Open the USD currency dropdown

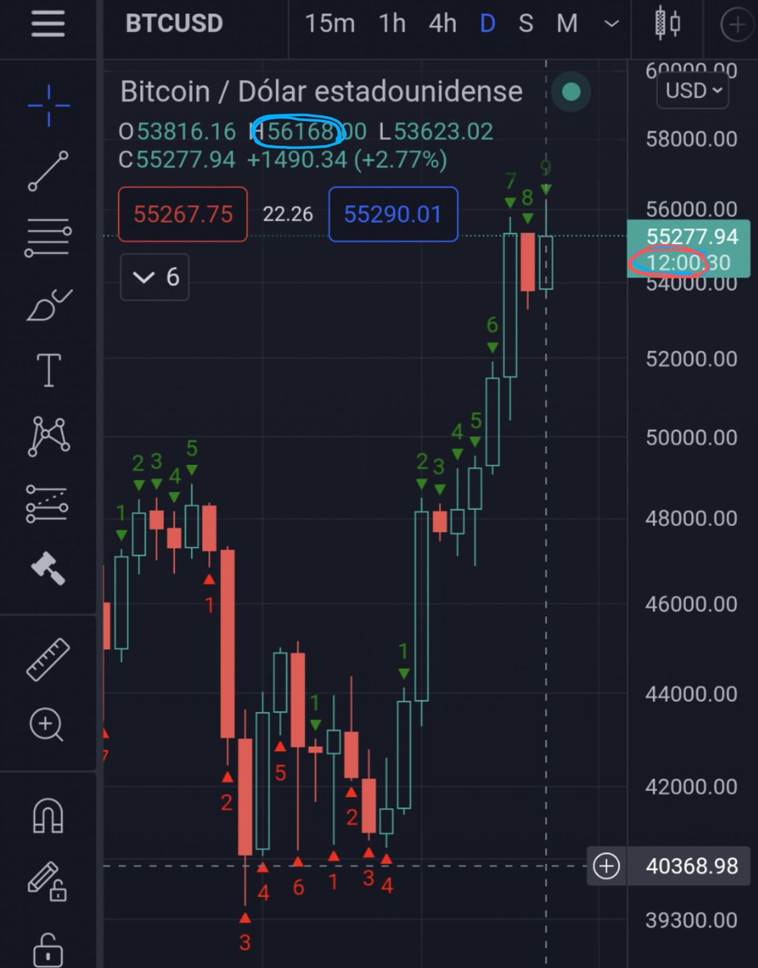click(x=693, y=90)
